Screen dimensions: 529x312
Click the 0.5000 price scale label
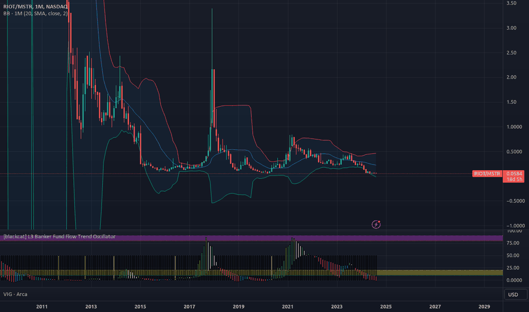coord(514,152)
